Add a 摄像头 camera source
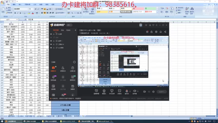The height and width of the screenshot is (123, 218). [104, 92]
